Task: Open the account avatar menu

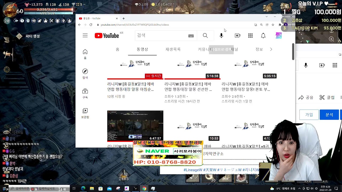Action: pyautogui.click(x=279, y=35)
